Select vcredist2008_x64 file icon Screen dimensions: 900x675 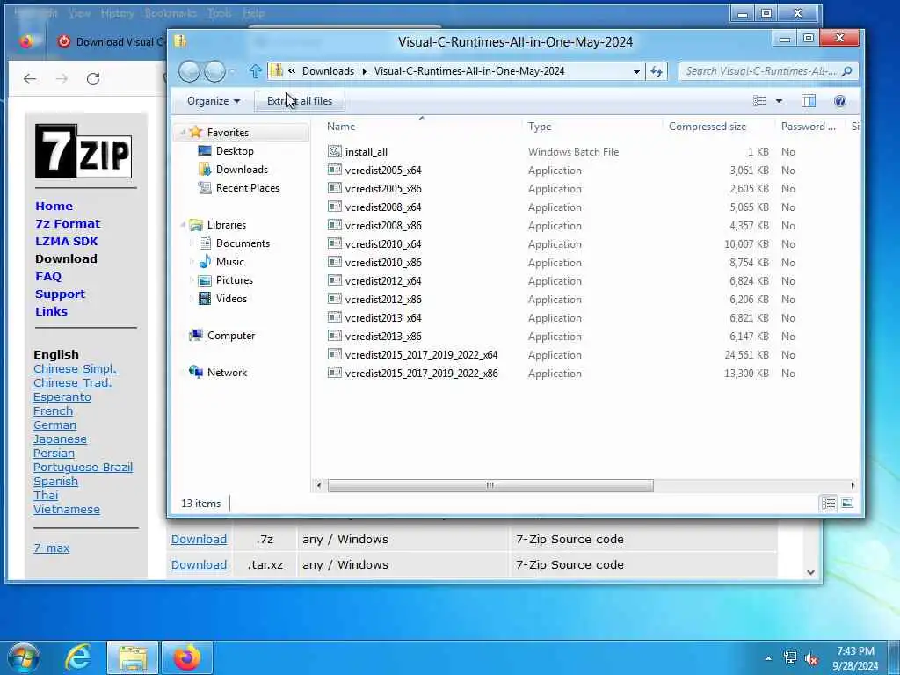point(335,207)
